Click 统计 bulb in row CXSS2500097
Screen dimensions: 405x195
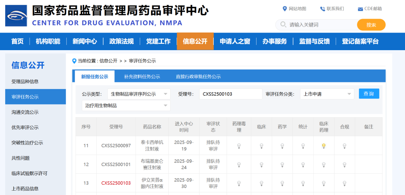click(303, 146)
